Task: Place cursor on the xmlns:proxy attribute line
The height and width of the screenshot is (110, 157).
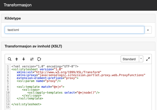Action: pyautogui.click(x=81, y=75)
